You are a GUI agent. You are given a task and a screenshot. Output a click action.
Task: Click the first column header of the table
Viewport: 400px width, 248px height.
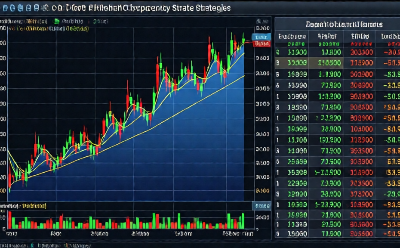[x=292, y=37]
